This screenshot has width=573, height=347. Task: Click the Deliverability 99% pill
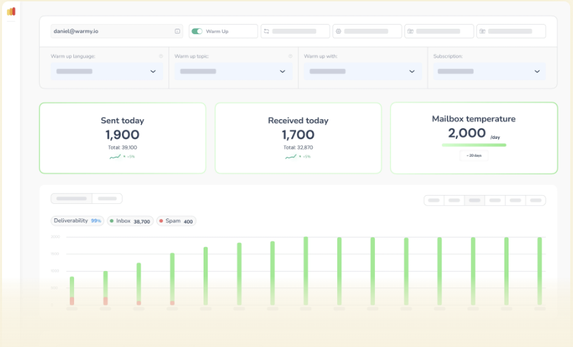click(x=77, y=221)
